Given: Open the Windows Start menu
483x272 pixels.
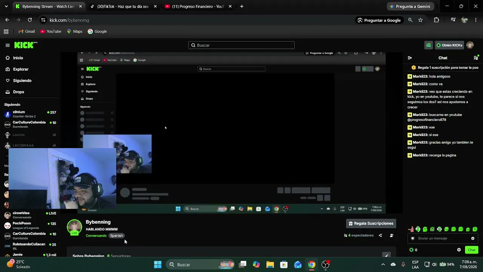Looking at the screenshot, I should 158,264.
